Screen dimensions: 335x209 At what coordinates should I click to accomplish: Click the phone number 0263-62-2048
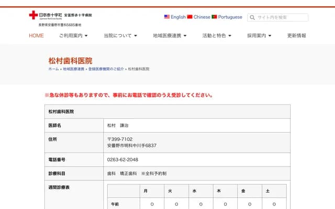[x=122, y=159]
